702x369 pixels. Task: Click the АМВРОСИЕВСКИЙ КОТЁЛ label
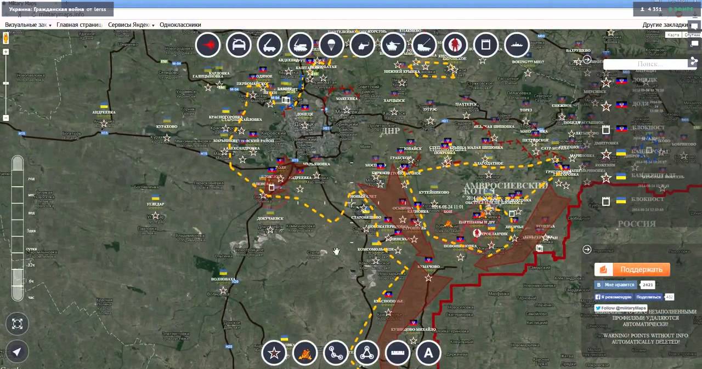coord(505,189)
